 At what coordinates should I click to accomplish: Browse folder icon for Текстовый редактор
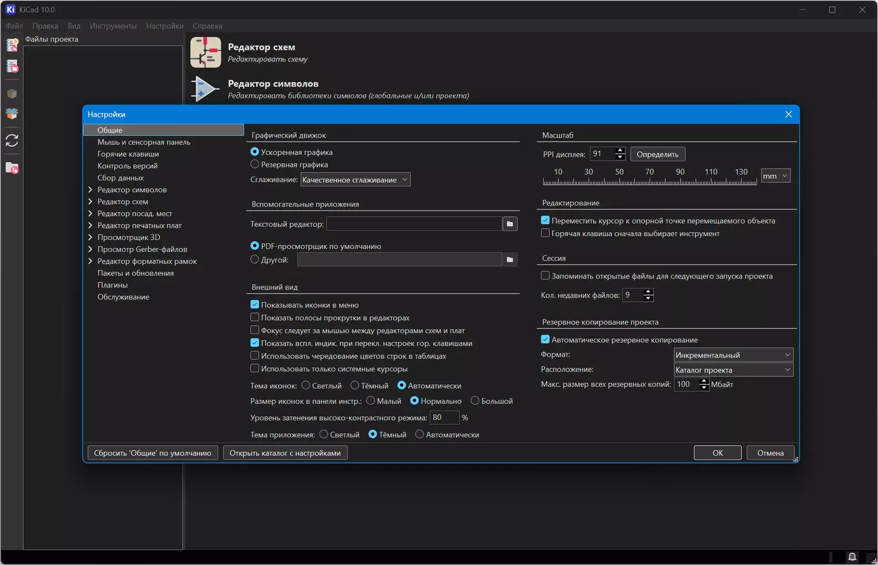510,224
